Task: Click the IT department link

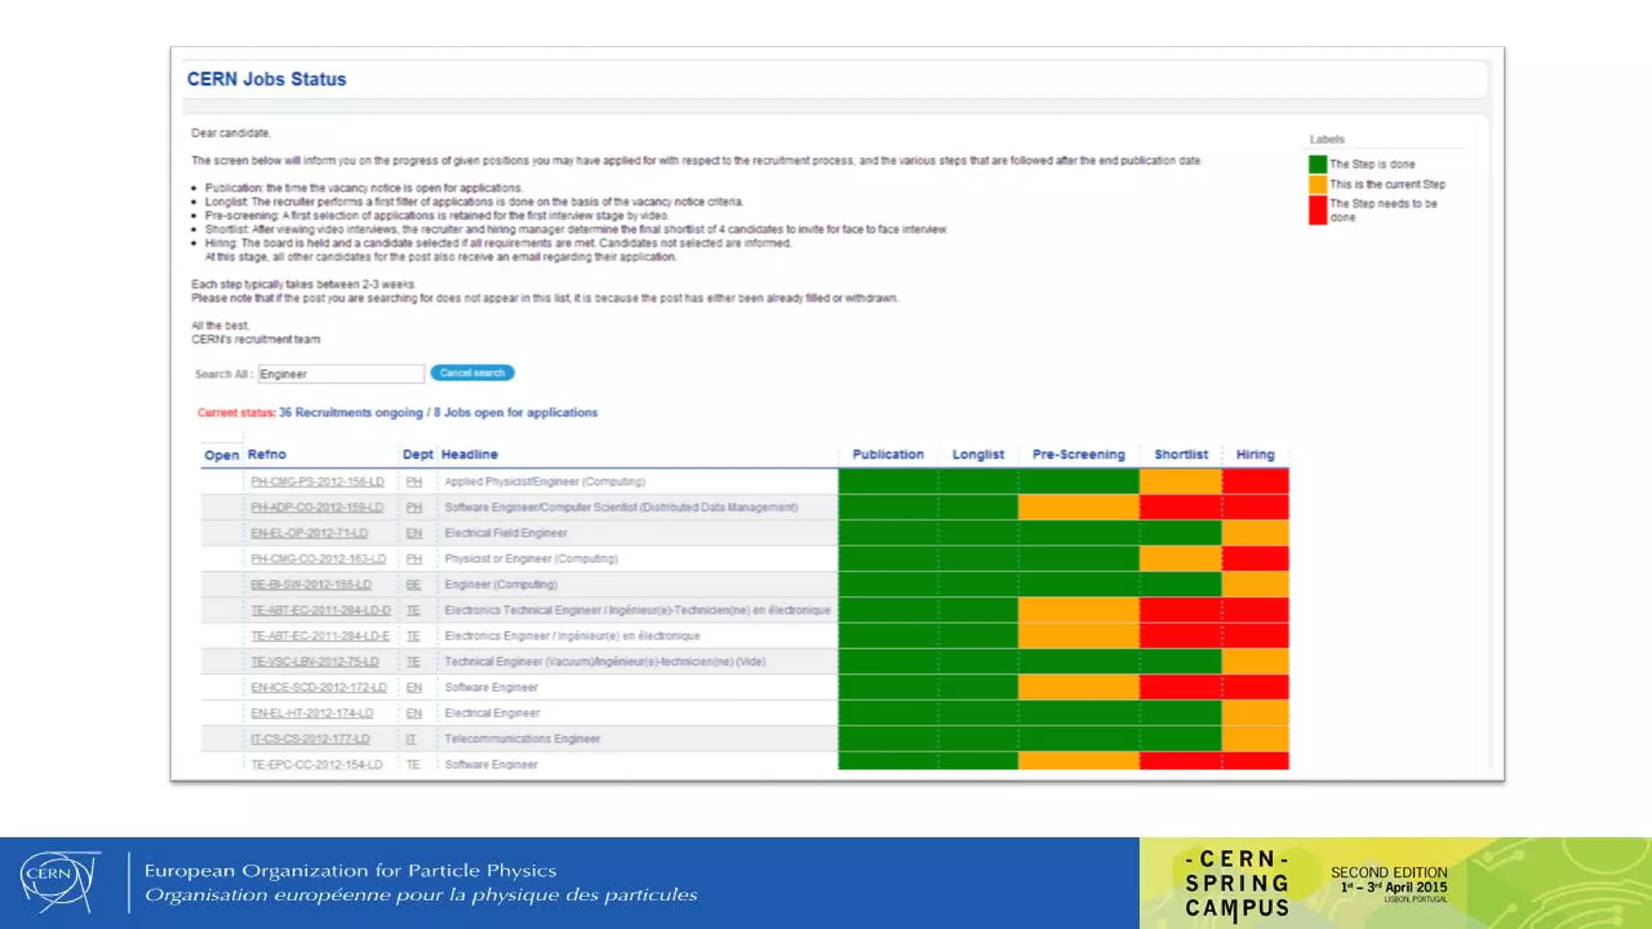Action: (x=411, y=739)
